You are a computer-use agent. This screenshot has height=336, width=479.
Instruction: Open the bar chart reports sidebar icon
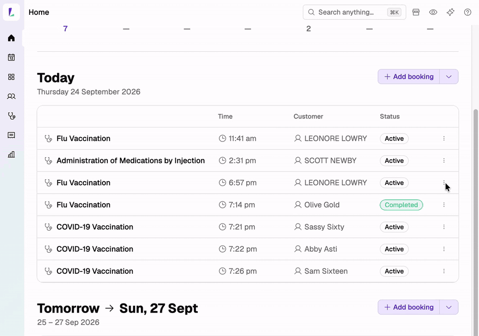(11, 154)
